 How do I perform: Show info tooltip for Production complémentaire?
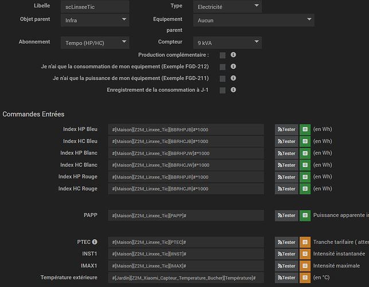coord(233,55)
